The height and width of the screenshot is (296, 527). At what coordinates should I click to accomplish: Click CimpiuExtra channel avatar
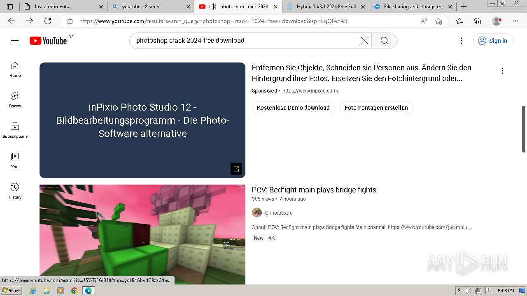click(x=257, y=213)
